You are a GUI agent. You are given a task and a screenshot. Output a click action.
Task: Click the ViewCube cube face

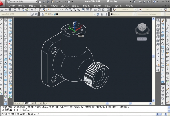[142, 27]
